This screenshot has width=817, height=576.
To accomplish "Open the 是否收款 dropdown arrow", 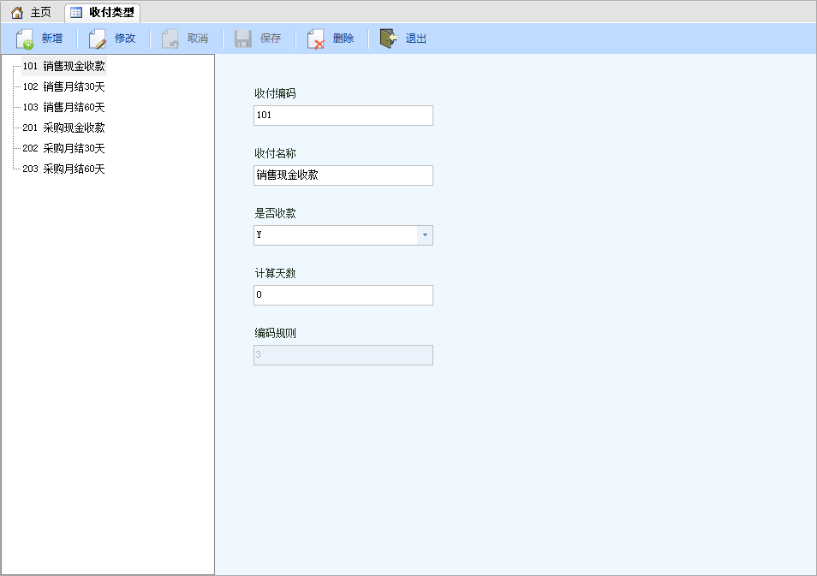I will click(x=425, y=235).
